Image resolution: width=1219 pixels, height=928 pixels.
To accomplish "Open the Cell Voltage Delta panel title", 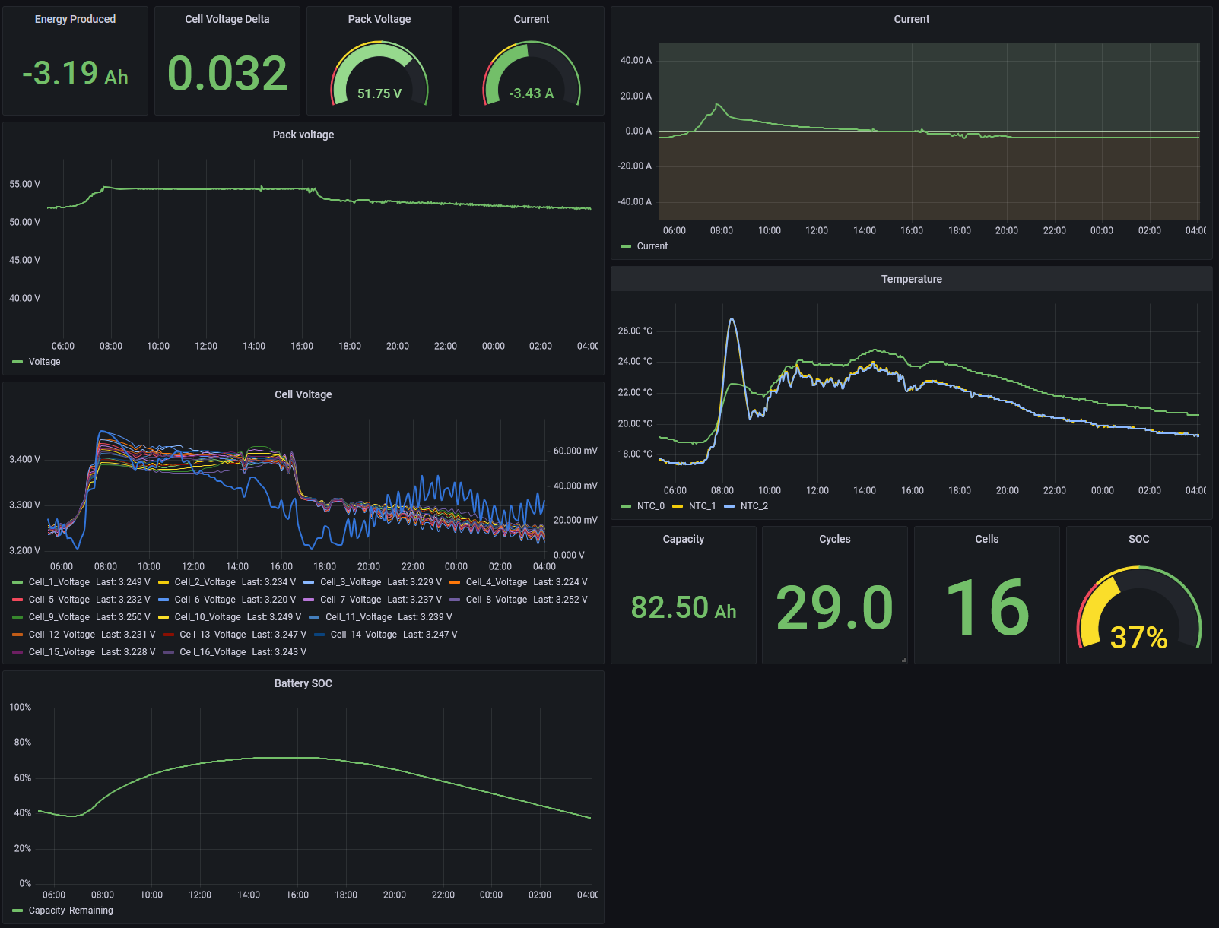I will tap(227, 19).
